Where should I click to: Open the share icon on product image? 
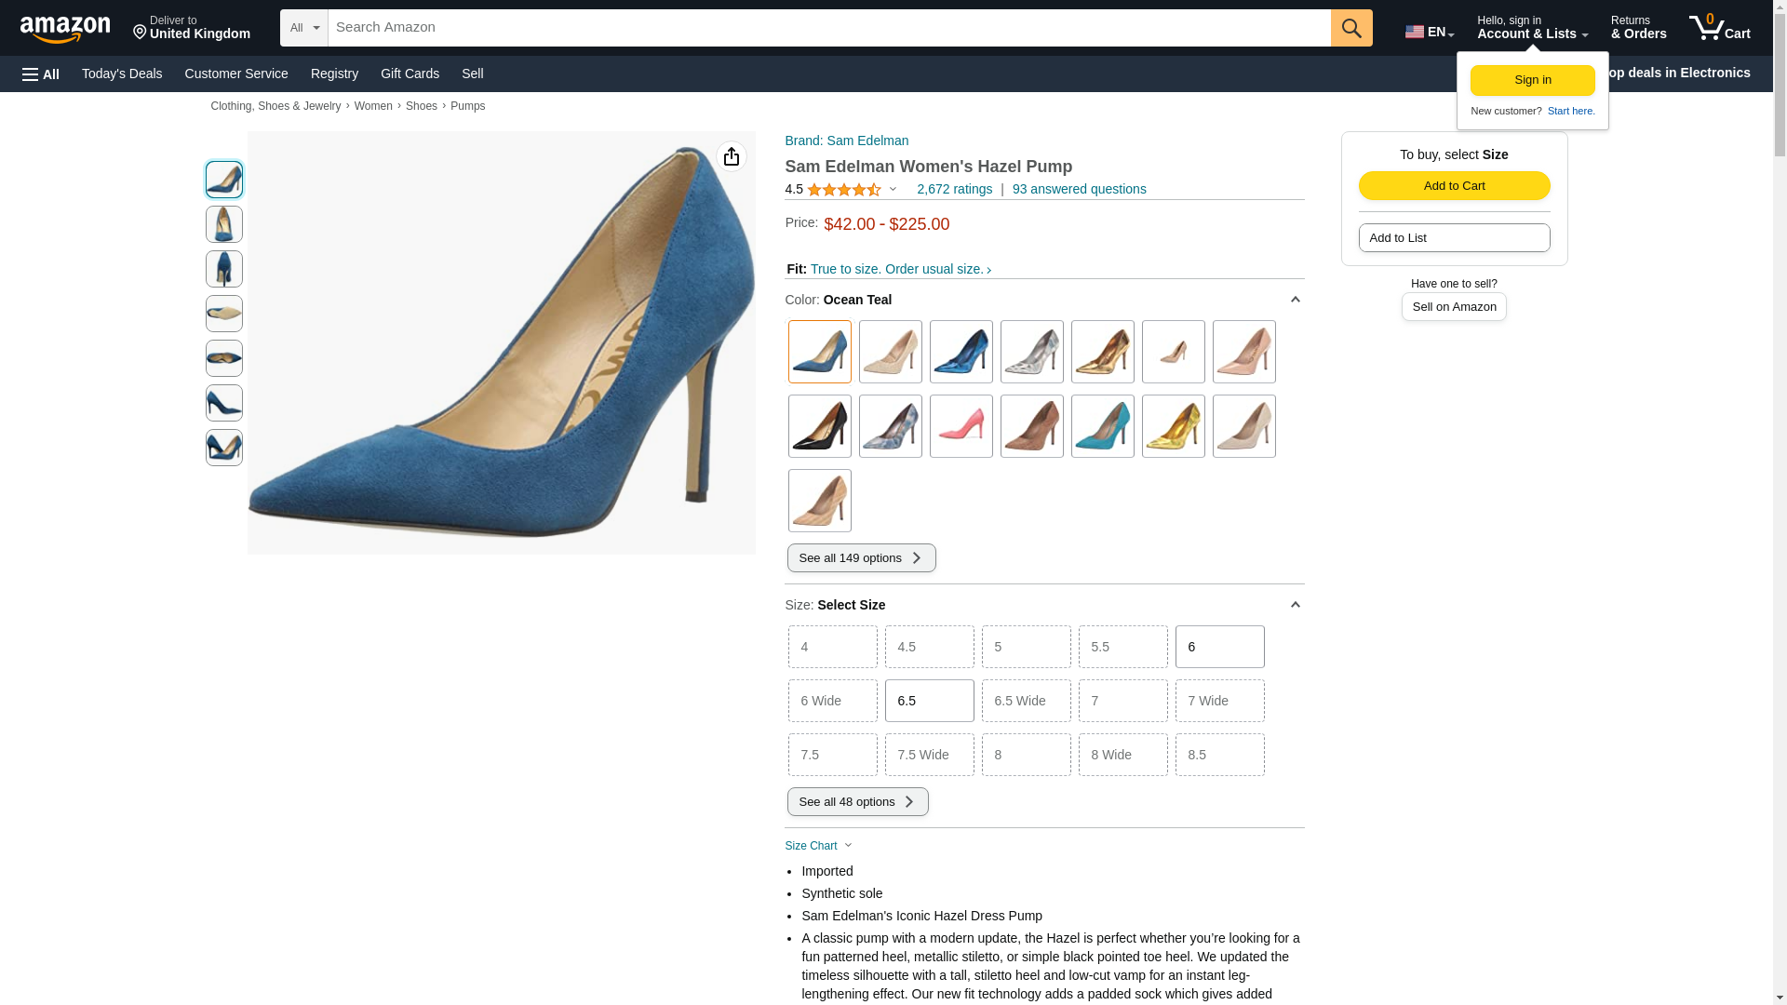pos(732,156)
